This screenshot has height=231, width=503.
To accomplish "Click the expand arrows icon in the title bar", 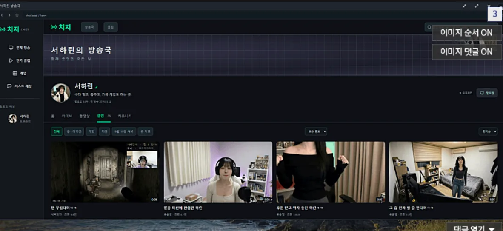I will tap(476, 6).
